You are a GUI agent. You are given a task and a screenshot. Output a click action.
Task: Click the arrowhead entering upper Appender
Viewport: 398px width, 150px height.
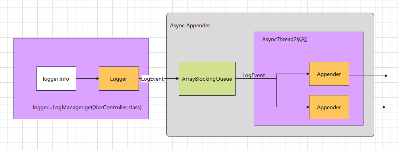coord(308,74)
